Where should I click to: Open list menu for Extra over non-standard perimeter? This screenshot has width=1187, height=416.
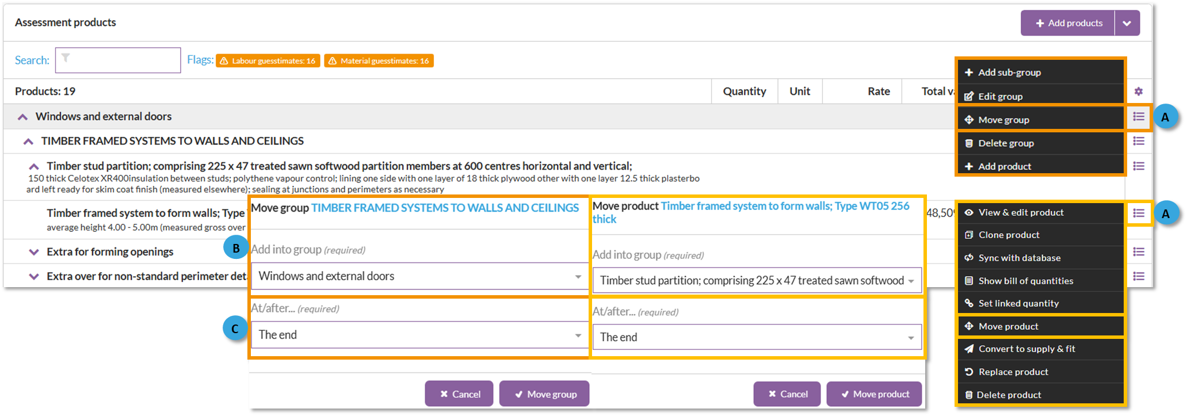1138,276
